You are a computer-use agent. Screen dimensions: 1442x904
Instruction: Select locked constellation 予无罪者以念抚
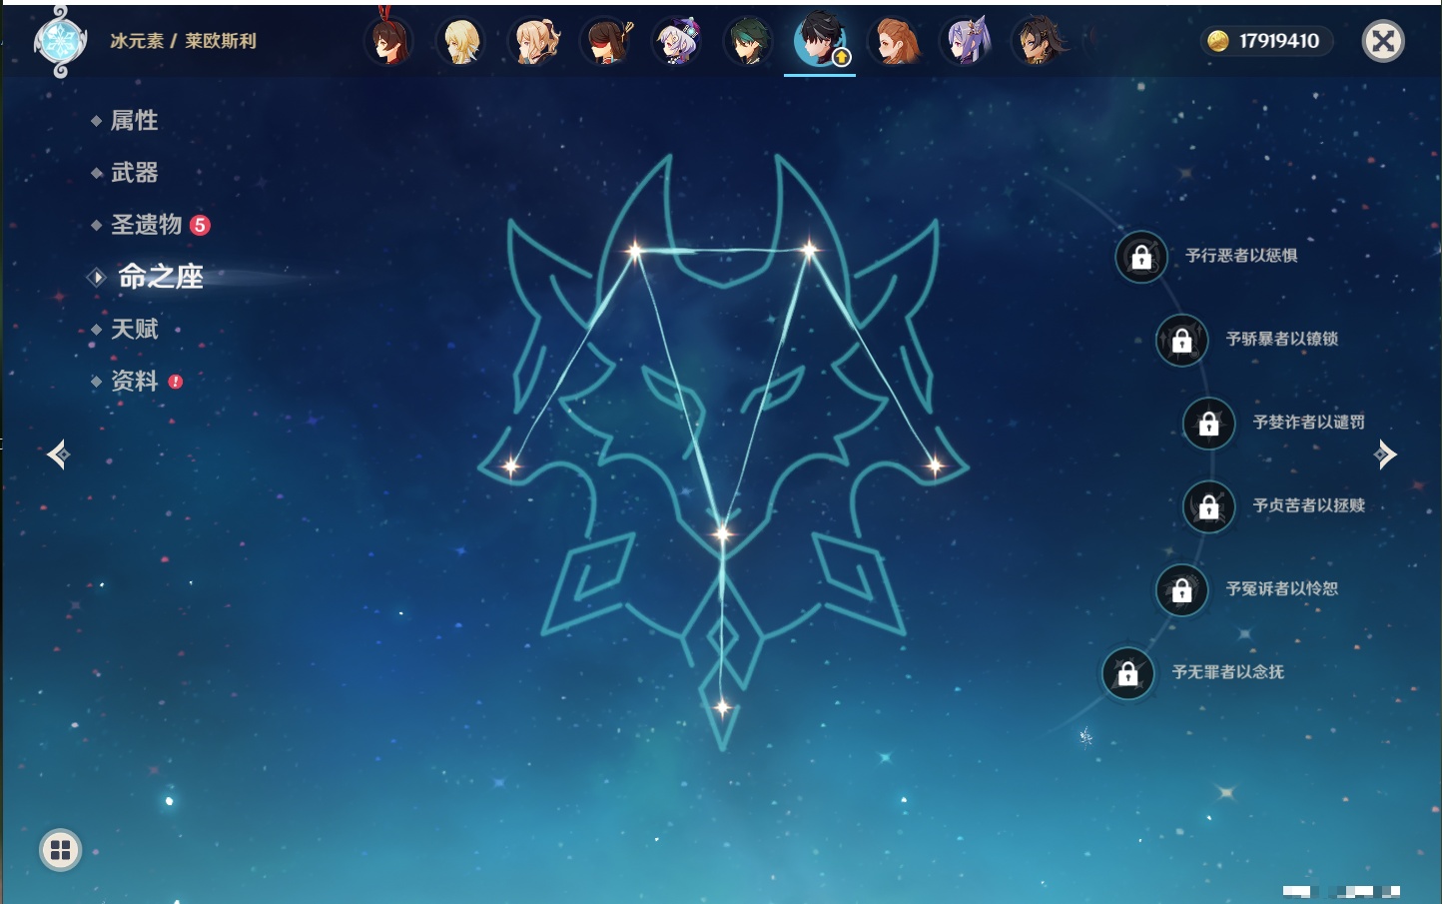point(1128,673)
